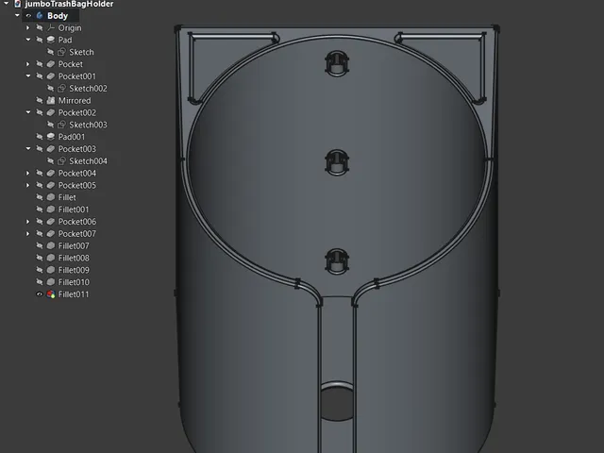
Task: Toggle visibility of Pad001
Action: pos(40,137)
